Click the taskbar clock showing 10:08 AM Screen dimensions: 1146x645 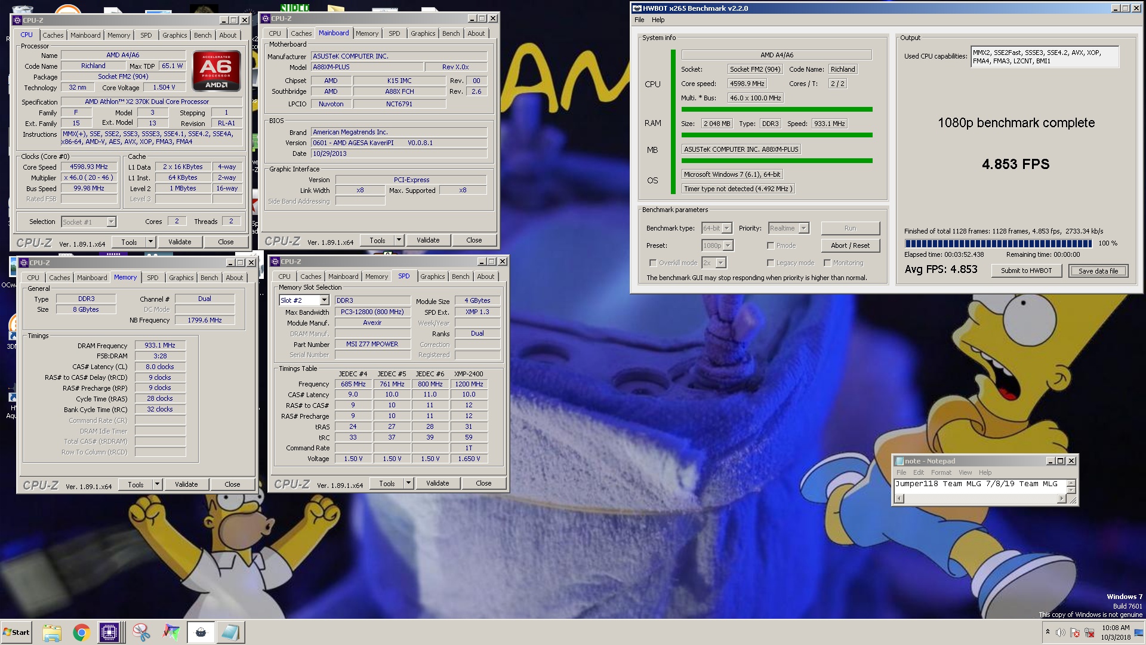coord(1115,632)
